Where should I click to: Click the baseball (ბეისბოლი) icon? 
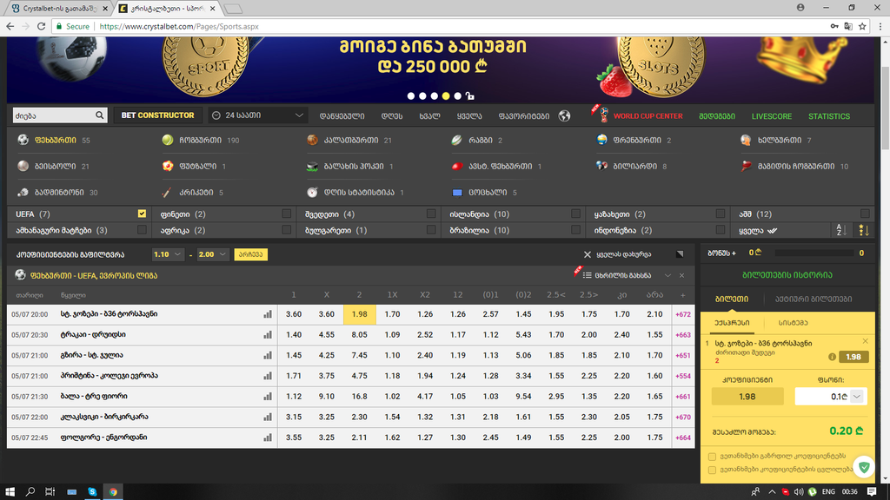[x=23, y=166]
